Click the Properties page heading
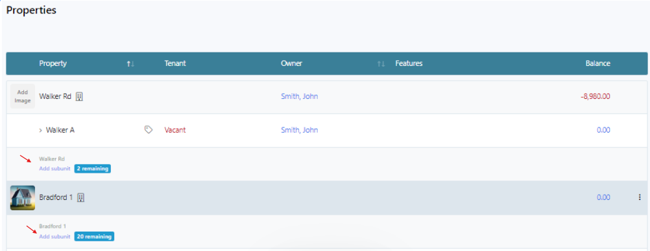Viewport: 650px width, 251px height. 31,10
